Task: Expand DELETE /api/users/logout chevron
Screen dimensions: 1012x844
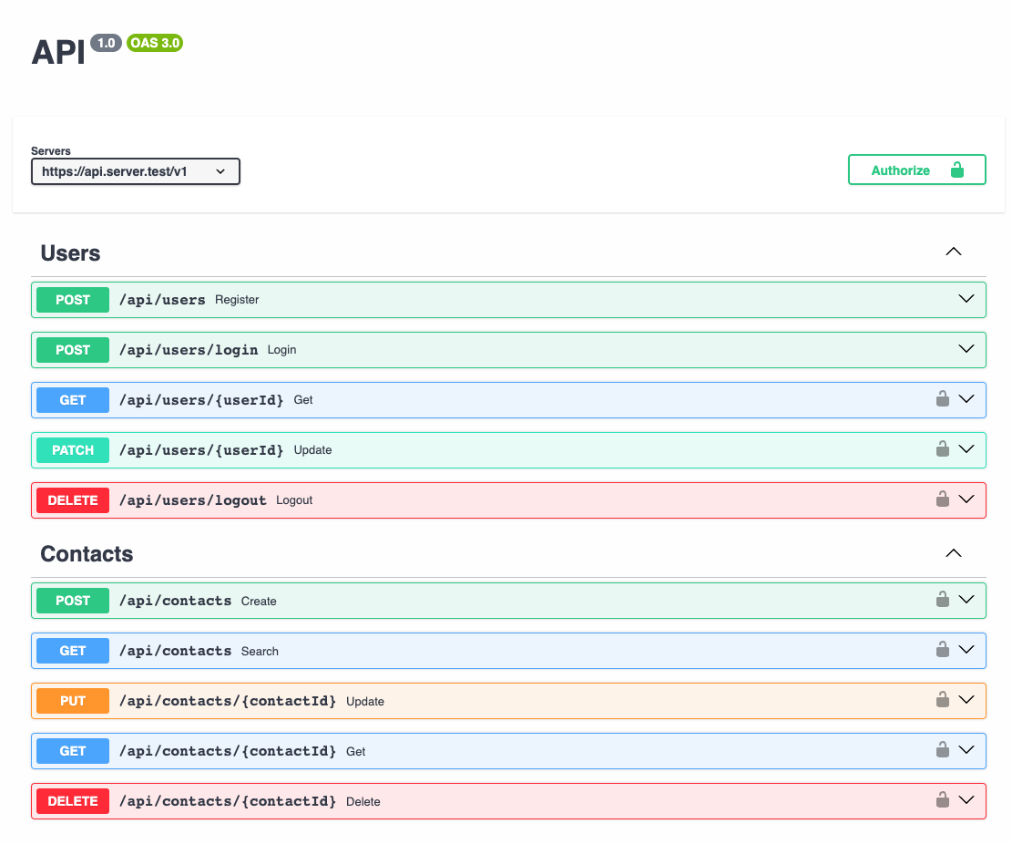Action: (966, 499)
